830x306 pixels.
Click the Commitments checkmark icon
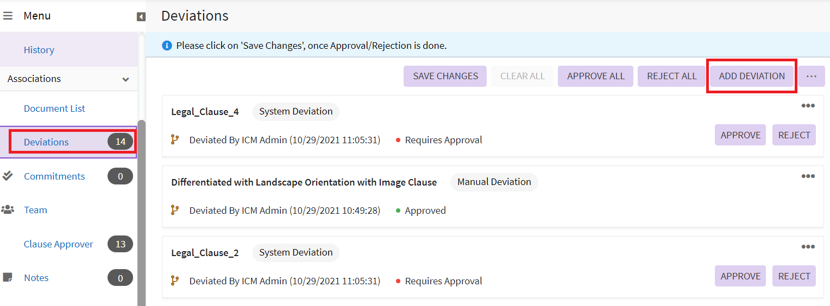[x=8, y=176]
